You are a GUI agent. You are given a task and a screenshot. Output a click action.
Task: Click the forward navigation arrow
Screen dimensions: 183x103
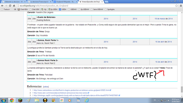coord(6,6)
